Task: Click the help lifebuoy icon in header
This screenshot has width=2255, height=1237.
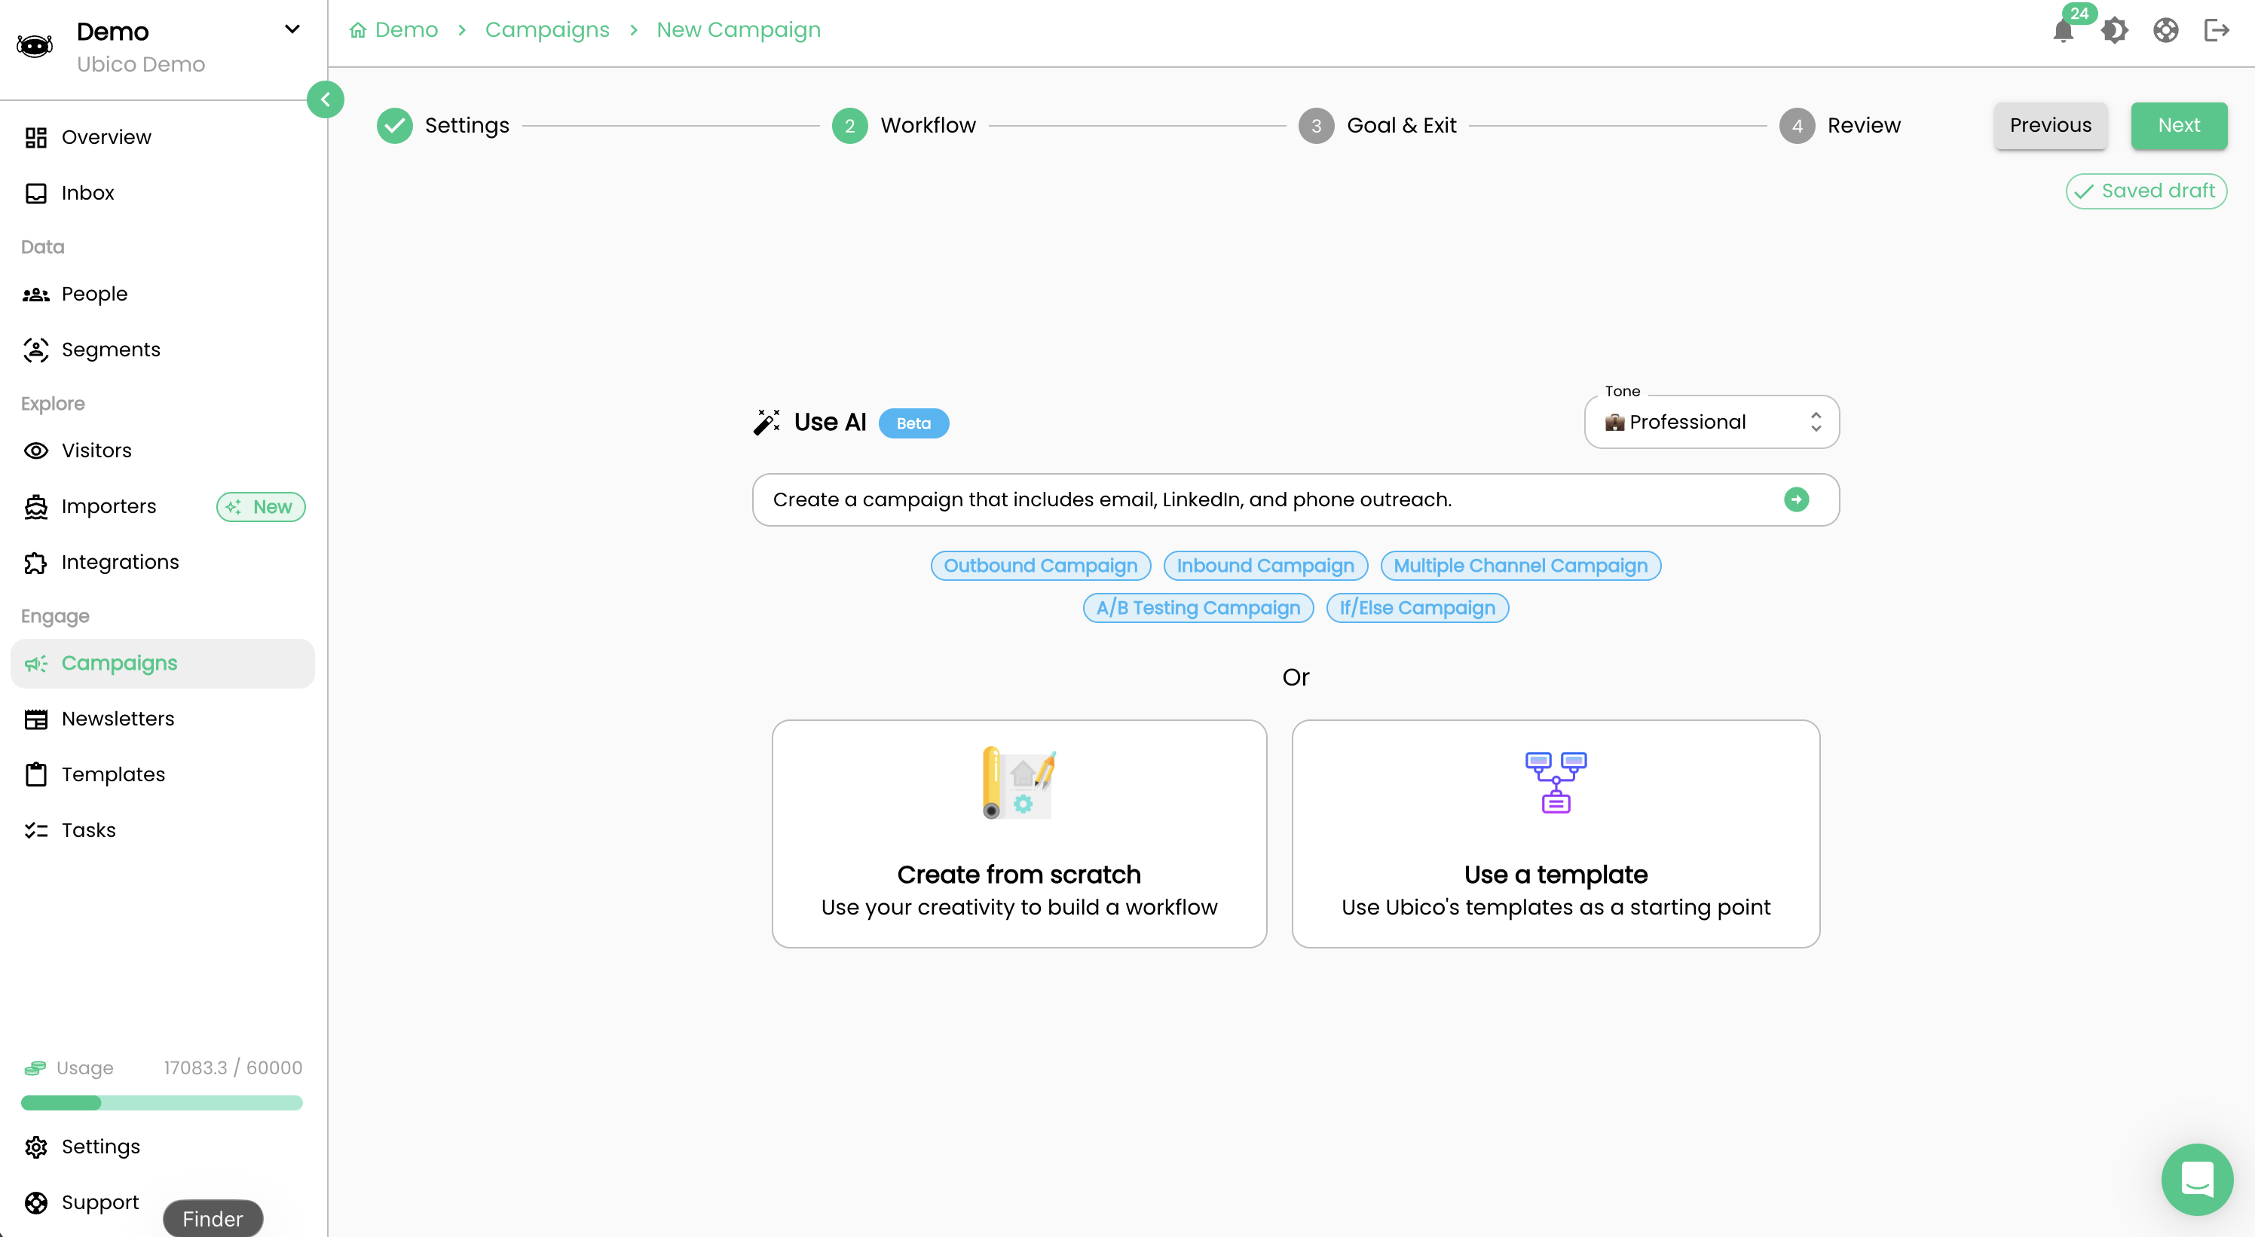Action: click(2165, 31)
